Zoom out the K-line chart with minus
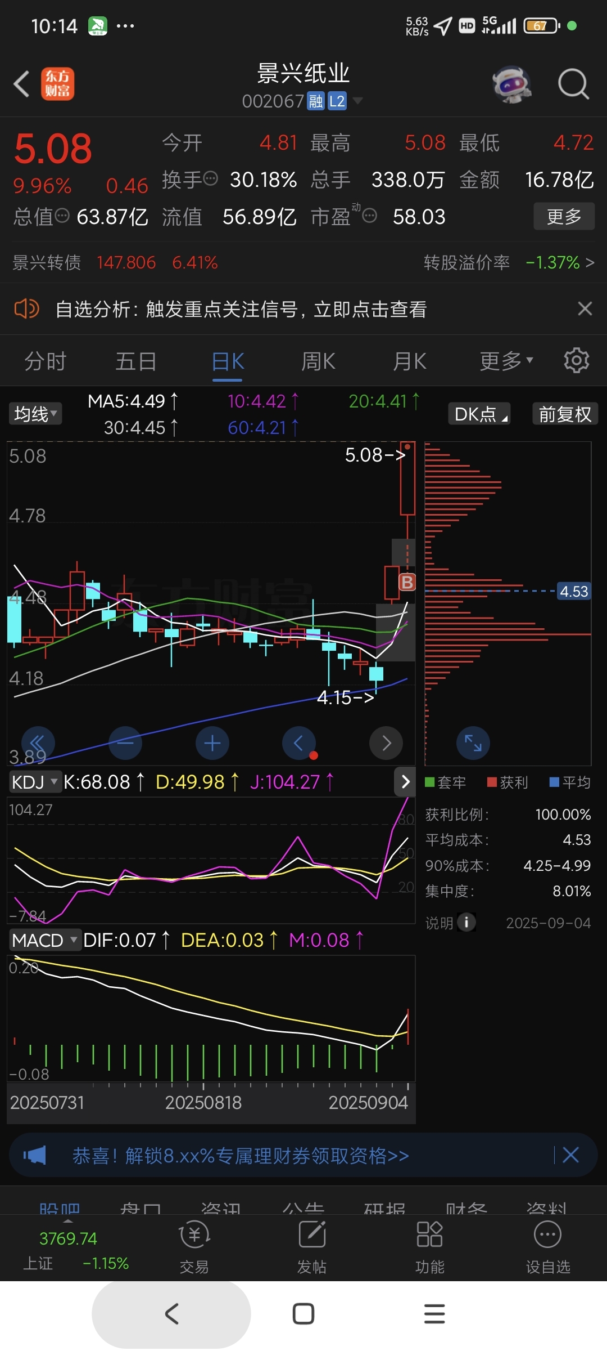The height and width of the screenshot is (1351, 607). 125,743
